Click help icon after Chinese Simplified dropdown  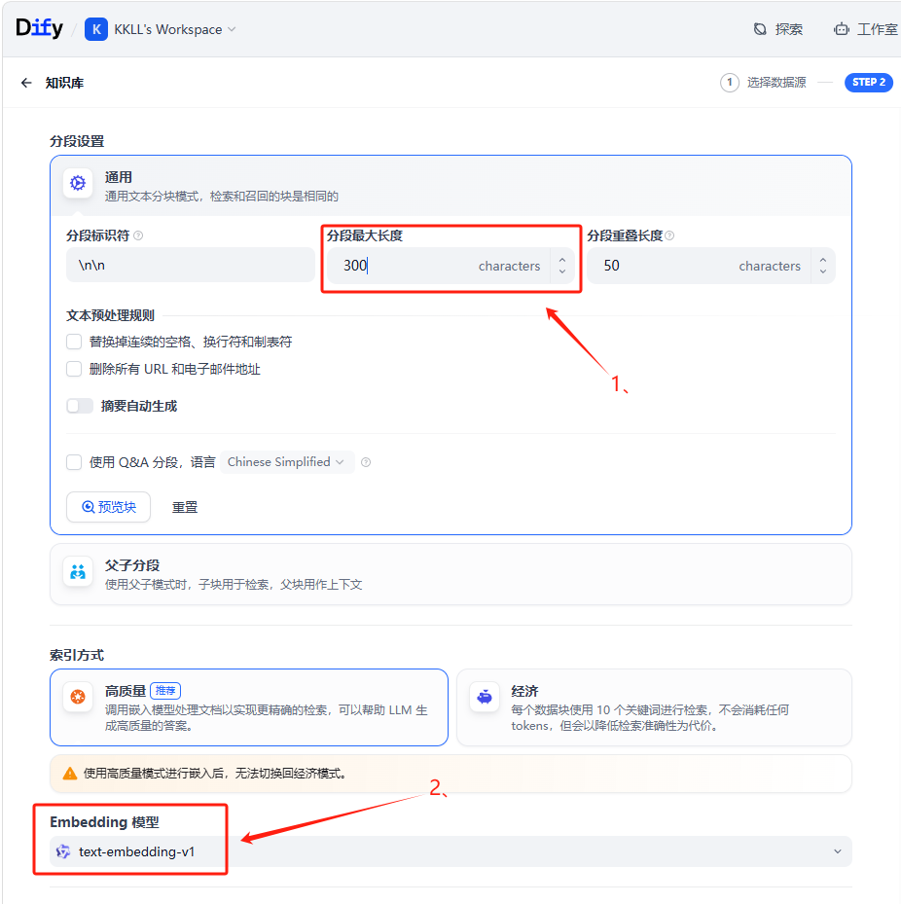pyautogui.click(x=366, y=462)
